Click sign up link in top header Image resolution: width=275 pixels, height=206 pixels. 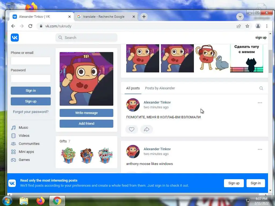click(x=261, y=38)
